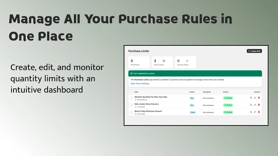
Task: Click Active status of Black Friday rule
Action: tap(228, 112)
